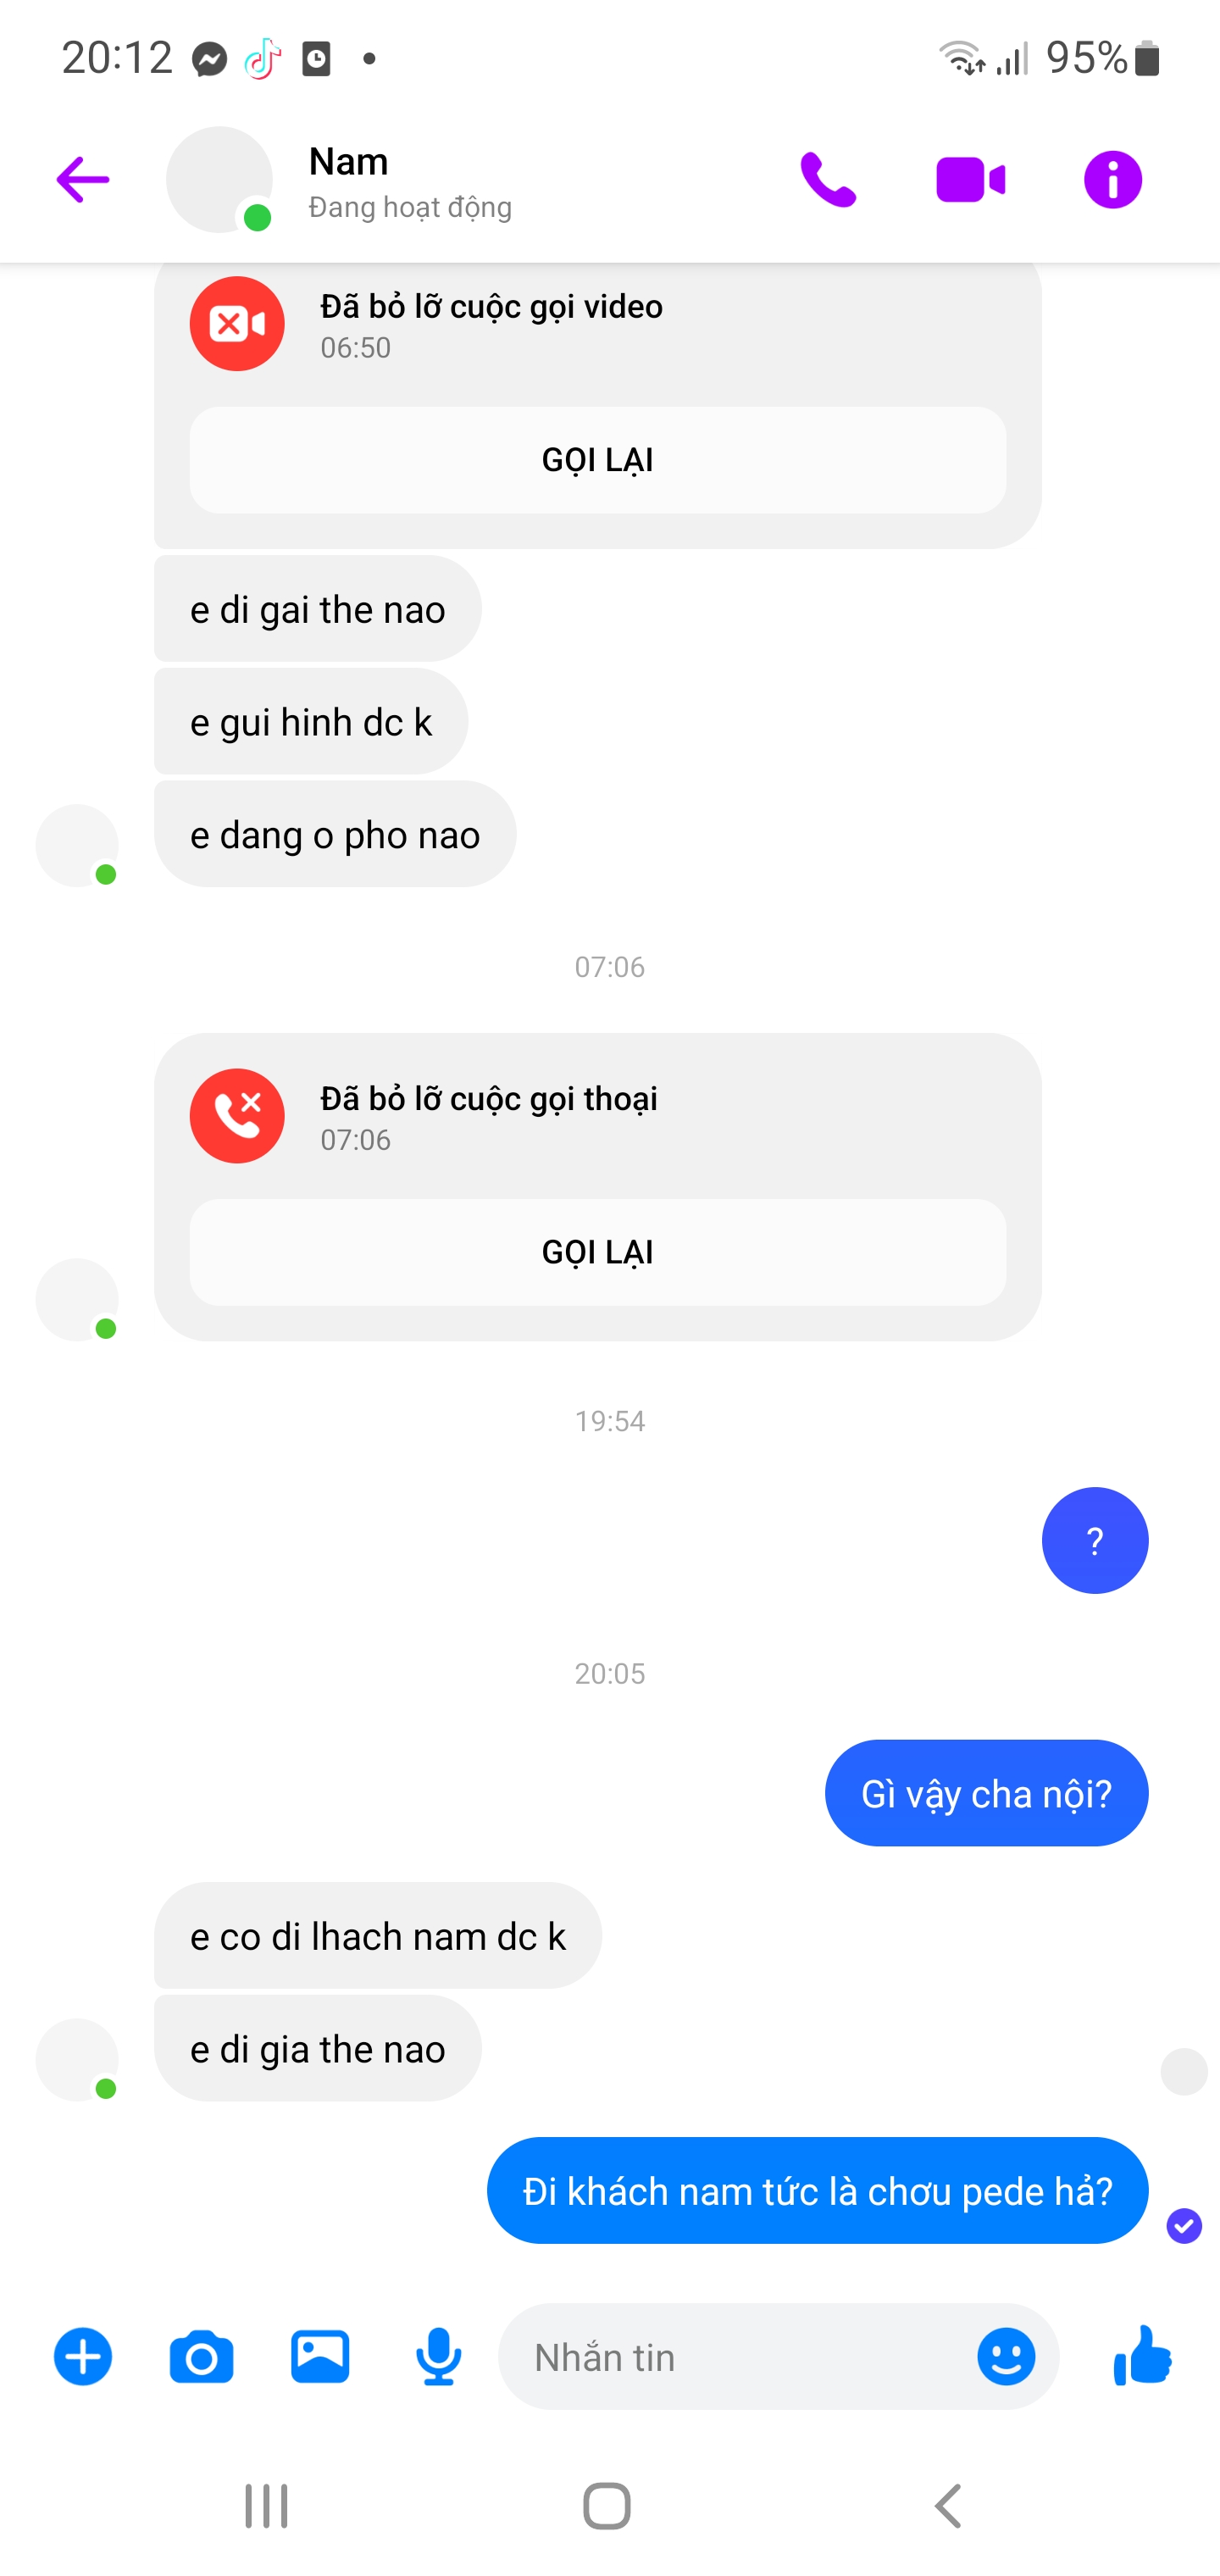The image size is (1220, 2576).
Task: Tap the 'Gì vậy cha nội?' message bubble
Action: [x=986, y=1793]
